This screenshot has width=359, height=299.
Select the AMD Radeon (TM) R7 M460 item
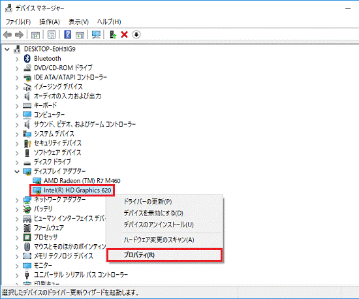pos(82,181)
